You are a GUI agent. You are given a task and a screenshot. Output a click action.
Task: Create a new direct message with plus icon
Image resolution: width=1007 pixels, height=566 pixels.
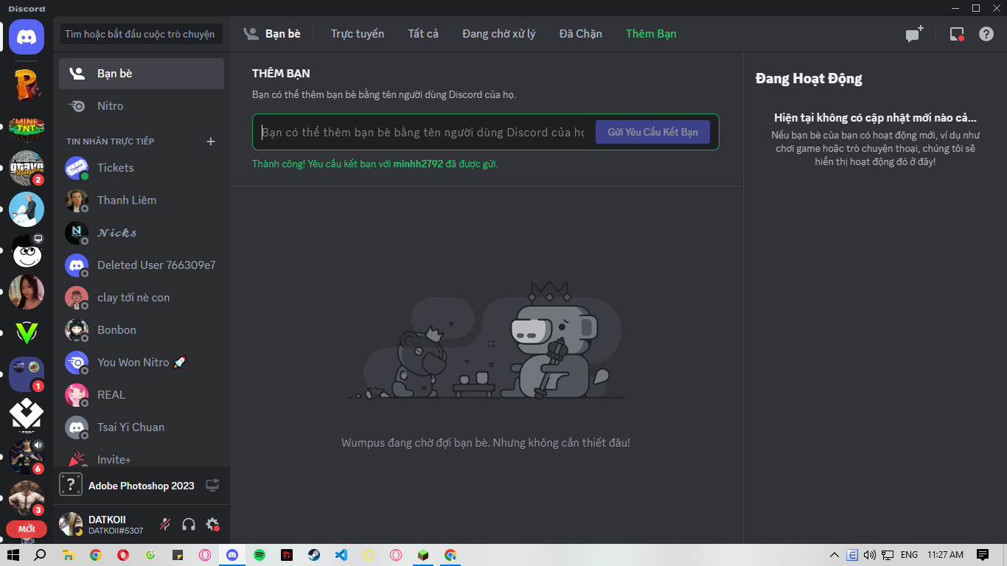[211, 141]
